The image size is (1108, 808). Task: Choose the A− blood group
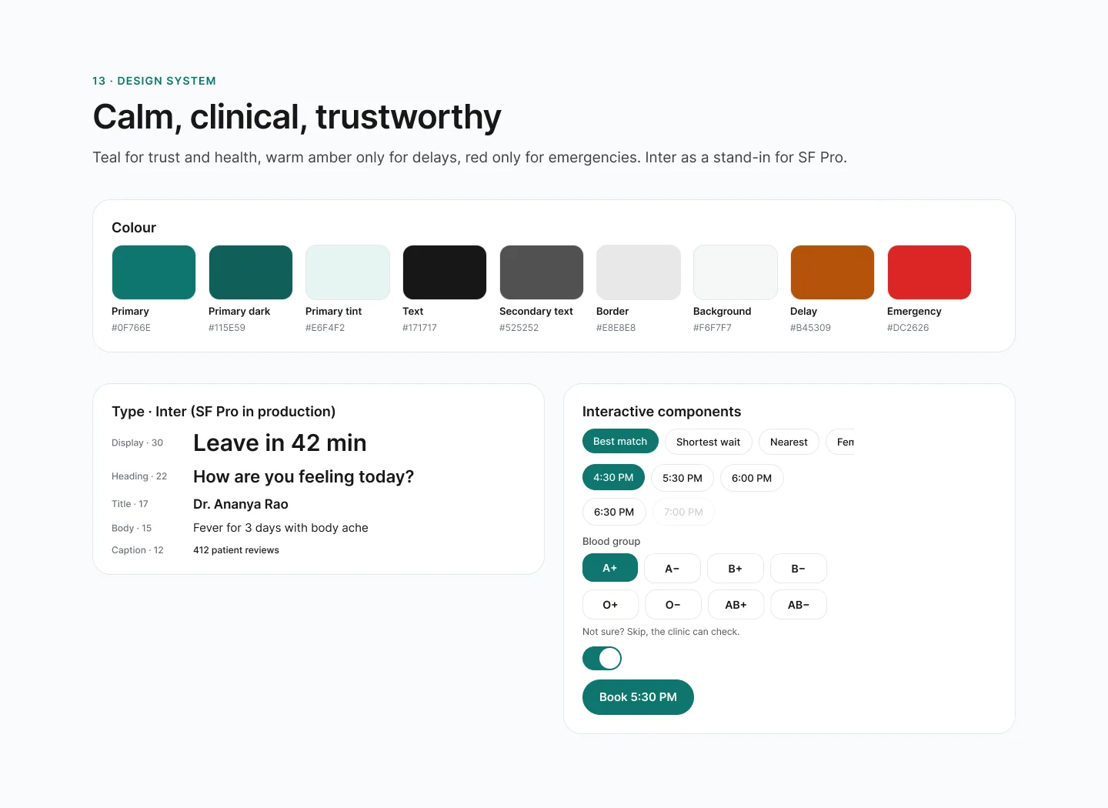tap(672, 569)
